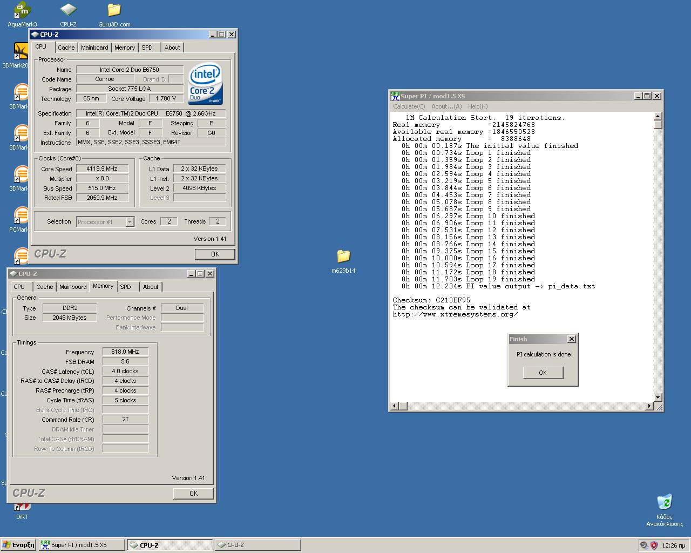The image size is (691, 553).
Task: Click the Multiplier x 8.0 value
Action: [103, 178]
